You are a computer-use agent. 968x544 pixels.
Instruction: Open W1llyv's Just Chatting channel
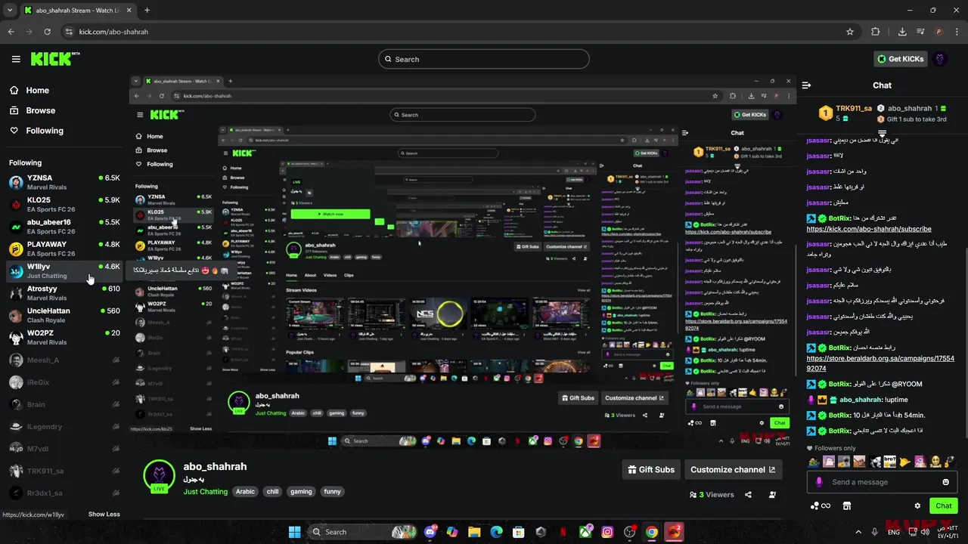click(x=64, y=270)
